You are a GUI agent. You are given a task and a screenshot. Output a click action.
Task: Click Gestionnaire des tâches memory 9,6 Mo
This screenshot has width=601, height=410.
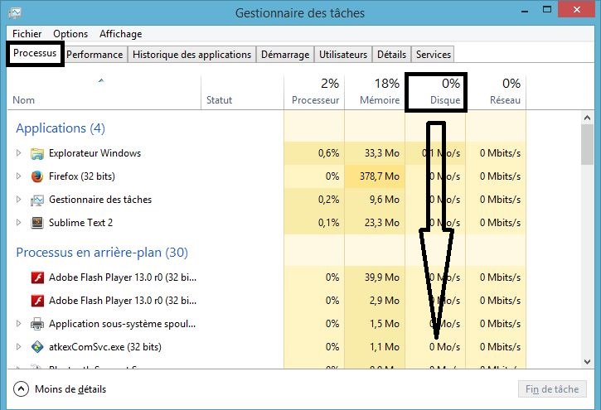(385, 200)
